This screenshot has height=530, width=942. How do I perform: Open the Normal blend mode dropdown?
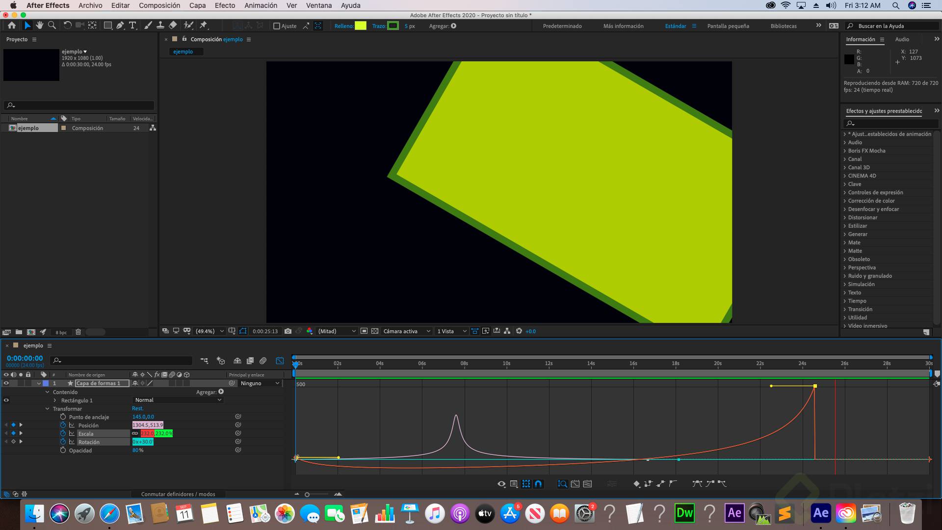pyautogui.click(x=178, y=400)
